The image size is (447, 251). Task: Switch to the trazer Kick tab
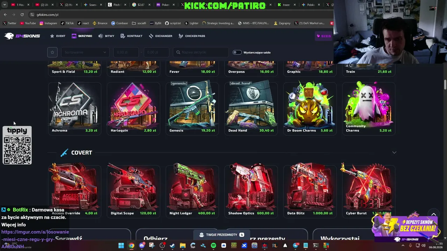286,5
